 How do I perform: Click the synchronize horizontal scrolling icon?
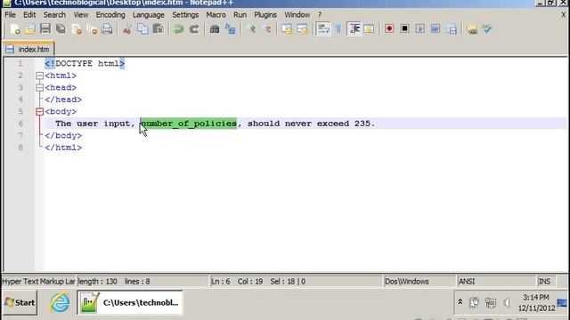pyautogui.click(x=302, y=29)
